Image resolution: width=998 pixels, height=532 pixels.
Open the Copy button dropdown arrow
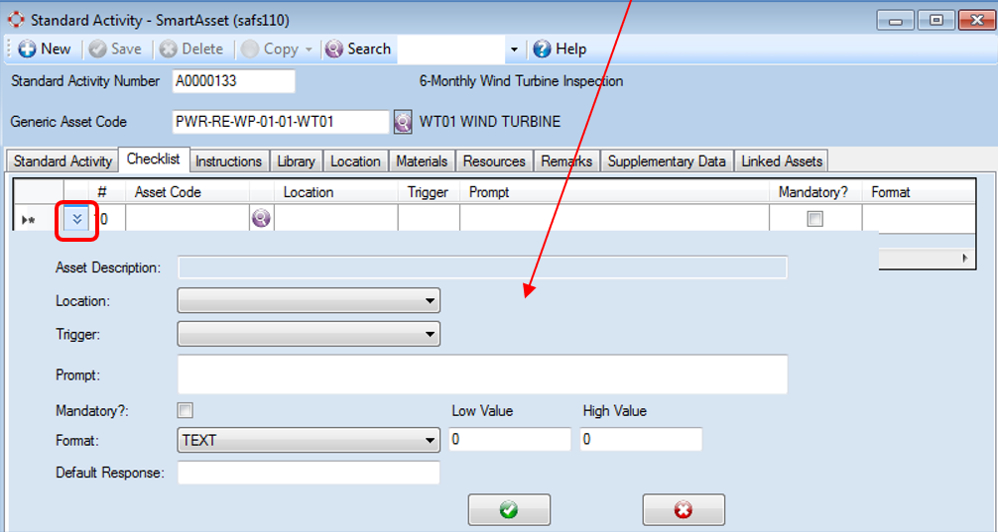point(309,50)
